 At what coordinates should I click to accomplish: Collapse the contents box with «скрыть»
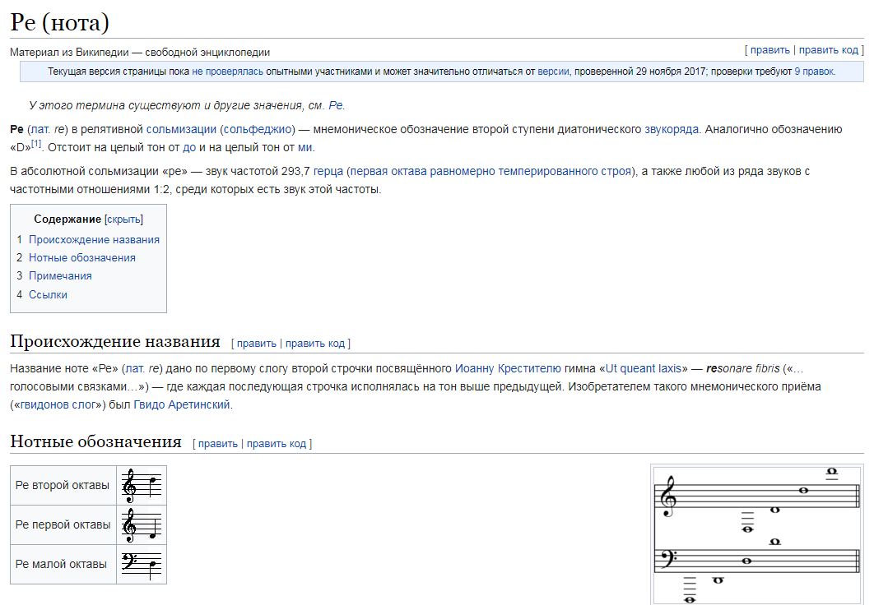pos(123,219)
